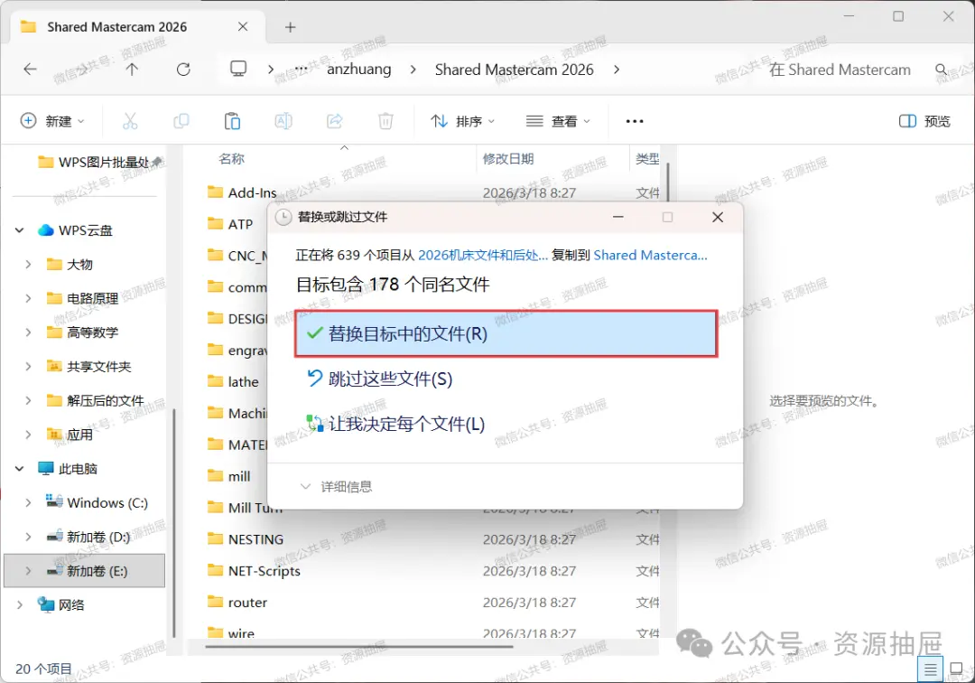The height and width of the screenshot is (683, 975).
Task: Click the cut scissors icon in toolbar
Action: point(130,121)
